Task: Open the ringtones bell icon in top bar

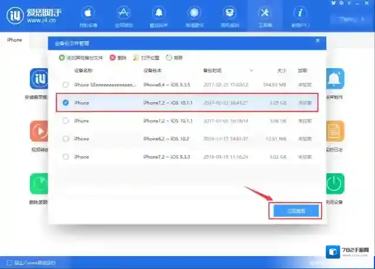Action: [x=158, y=13]
